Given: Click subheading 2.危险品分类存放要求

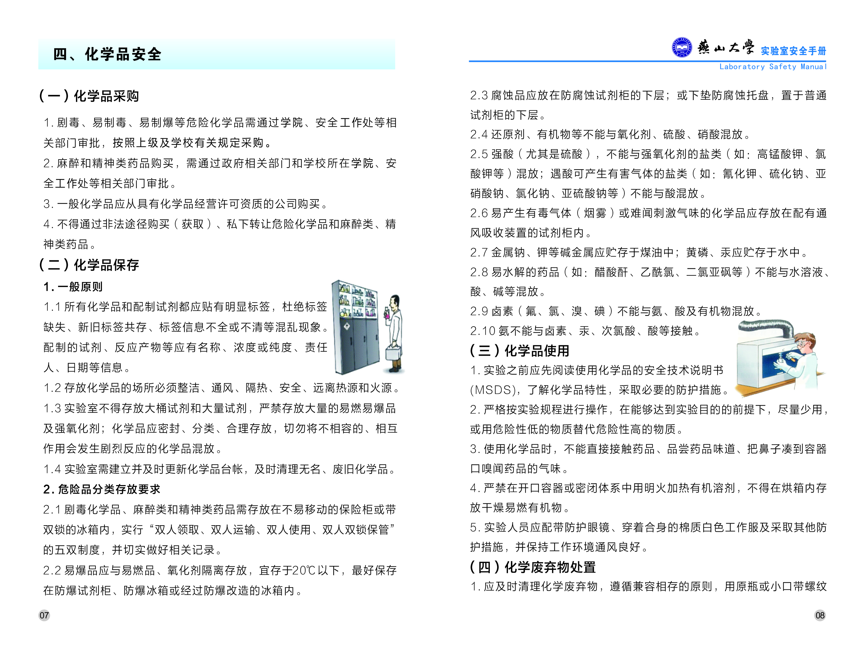Looking at the screenshot, I should (x=102, y=489).
